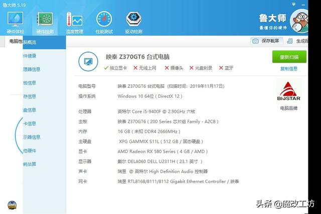Select 电脑概览 overview in the sidebar
The image size is (321, 214).
(x=44, y=42)
